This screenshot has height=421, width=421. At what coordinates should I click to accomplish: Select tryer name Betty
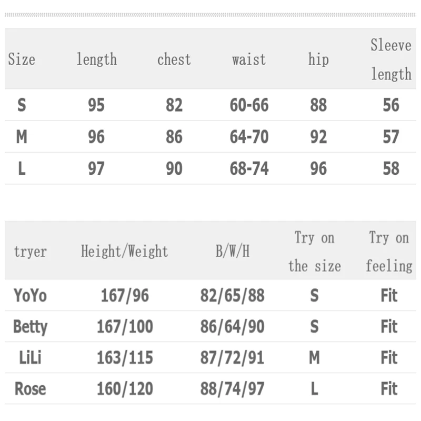[x=30, y=327]
